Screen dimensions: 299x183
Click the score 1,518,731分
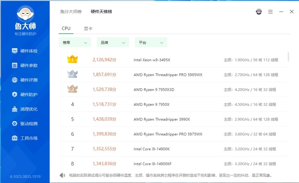[x=105, y=104]
